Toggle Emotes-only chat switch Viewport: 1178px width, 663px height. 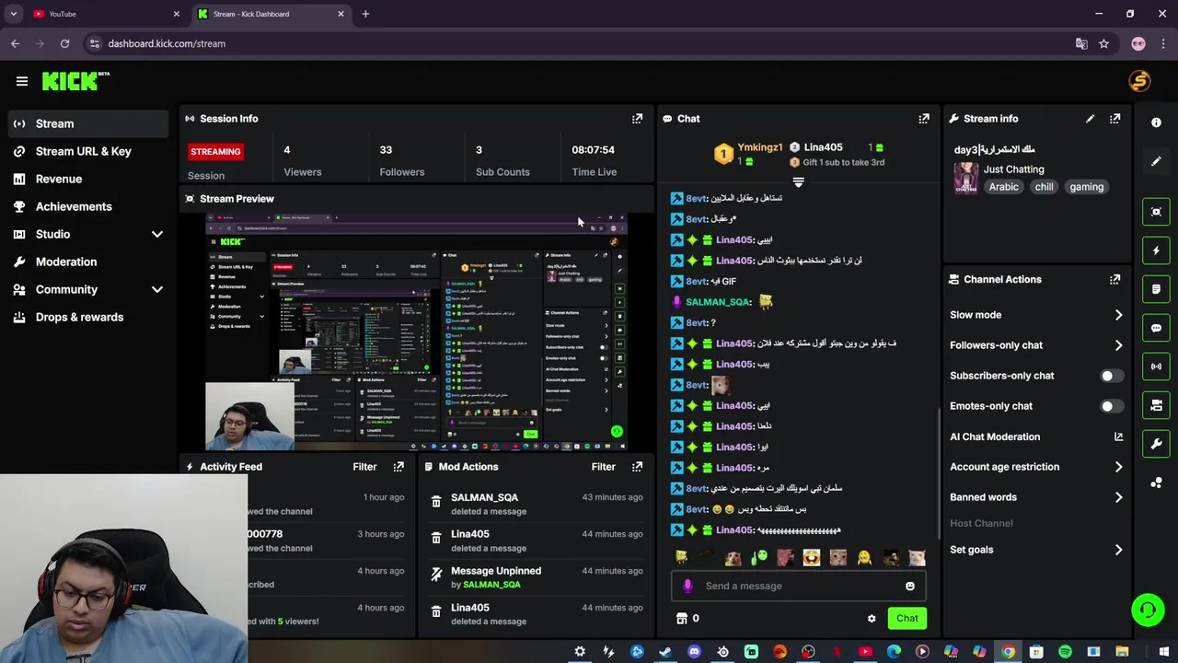(x=1112, y=406)
